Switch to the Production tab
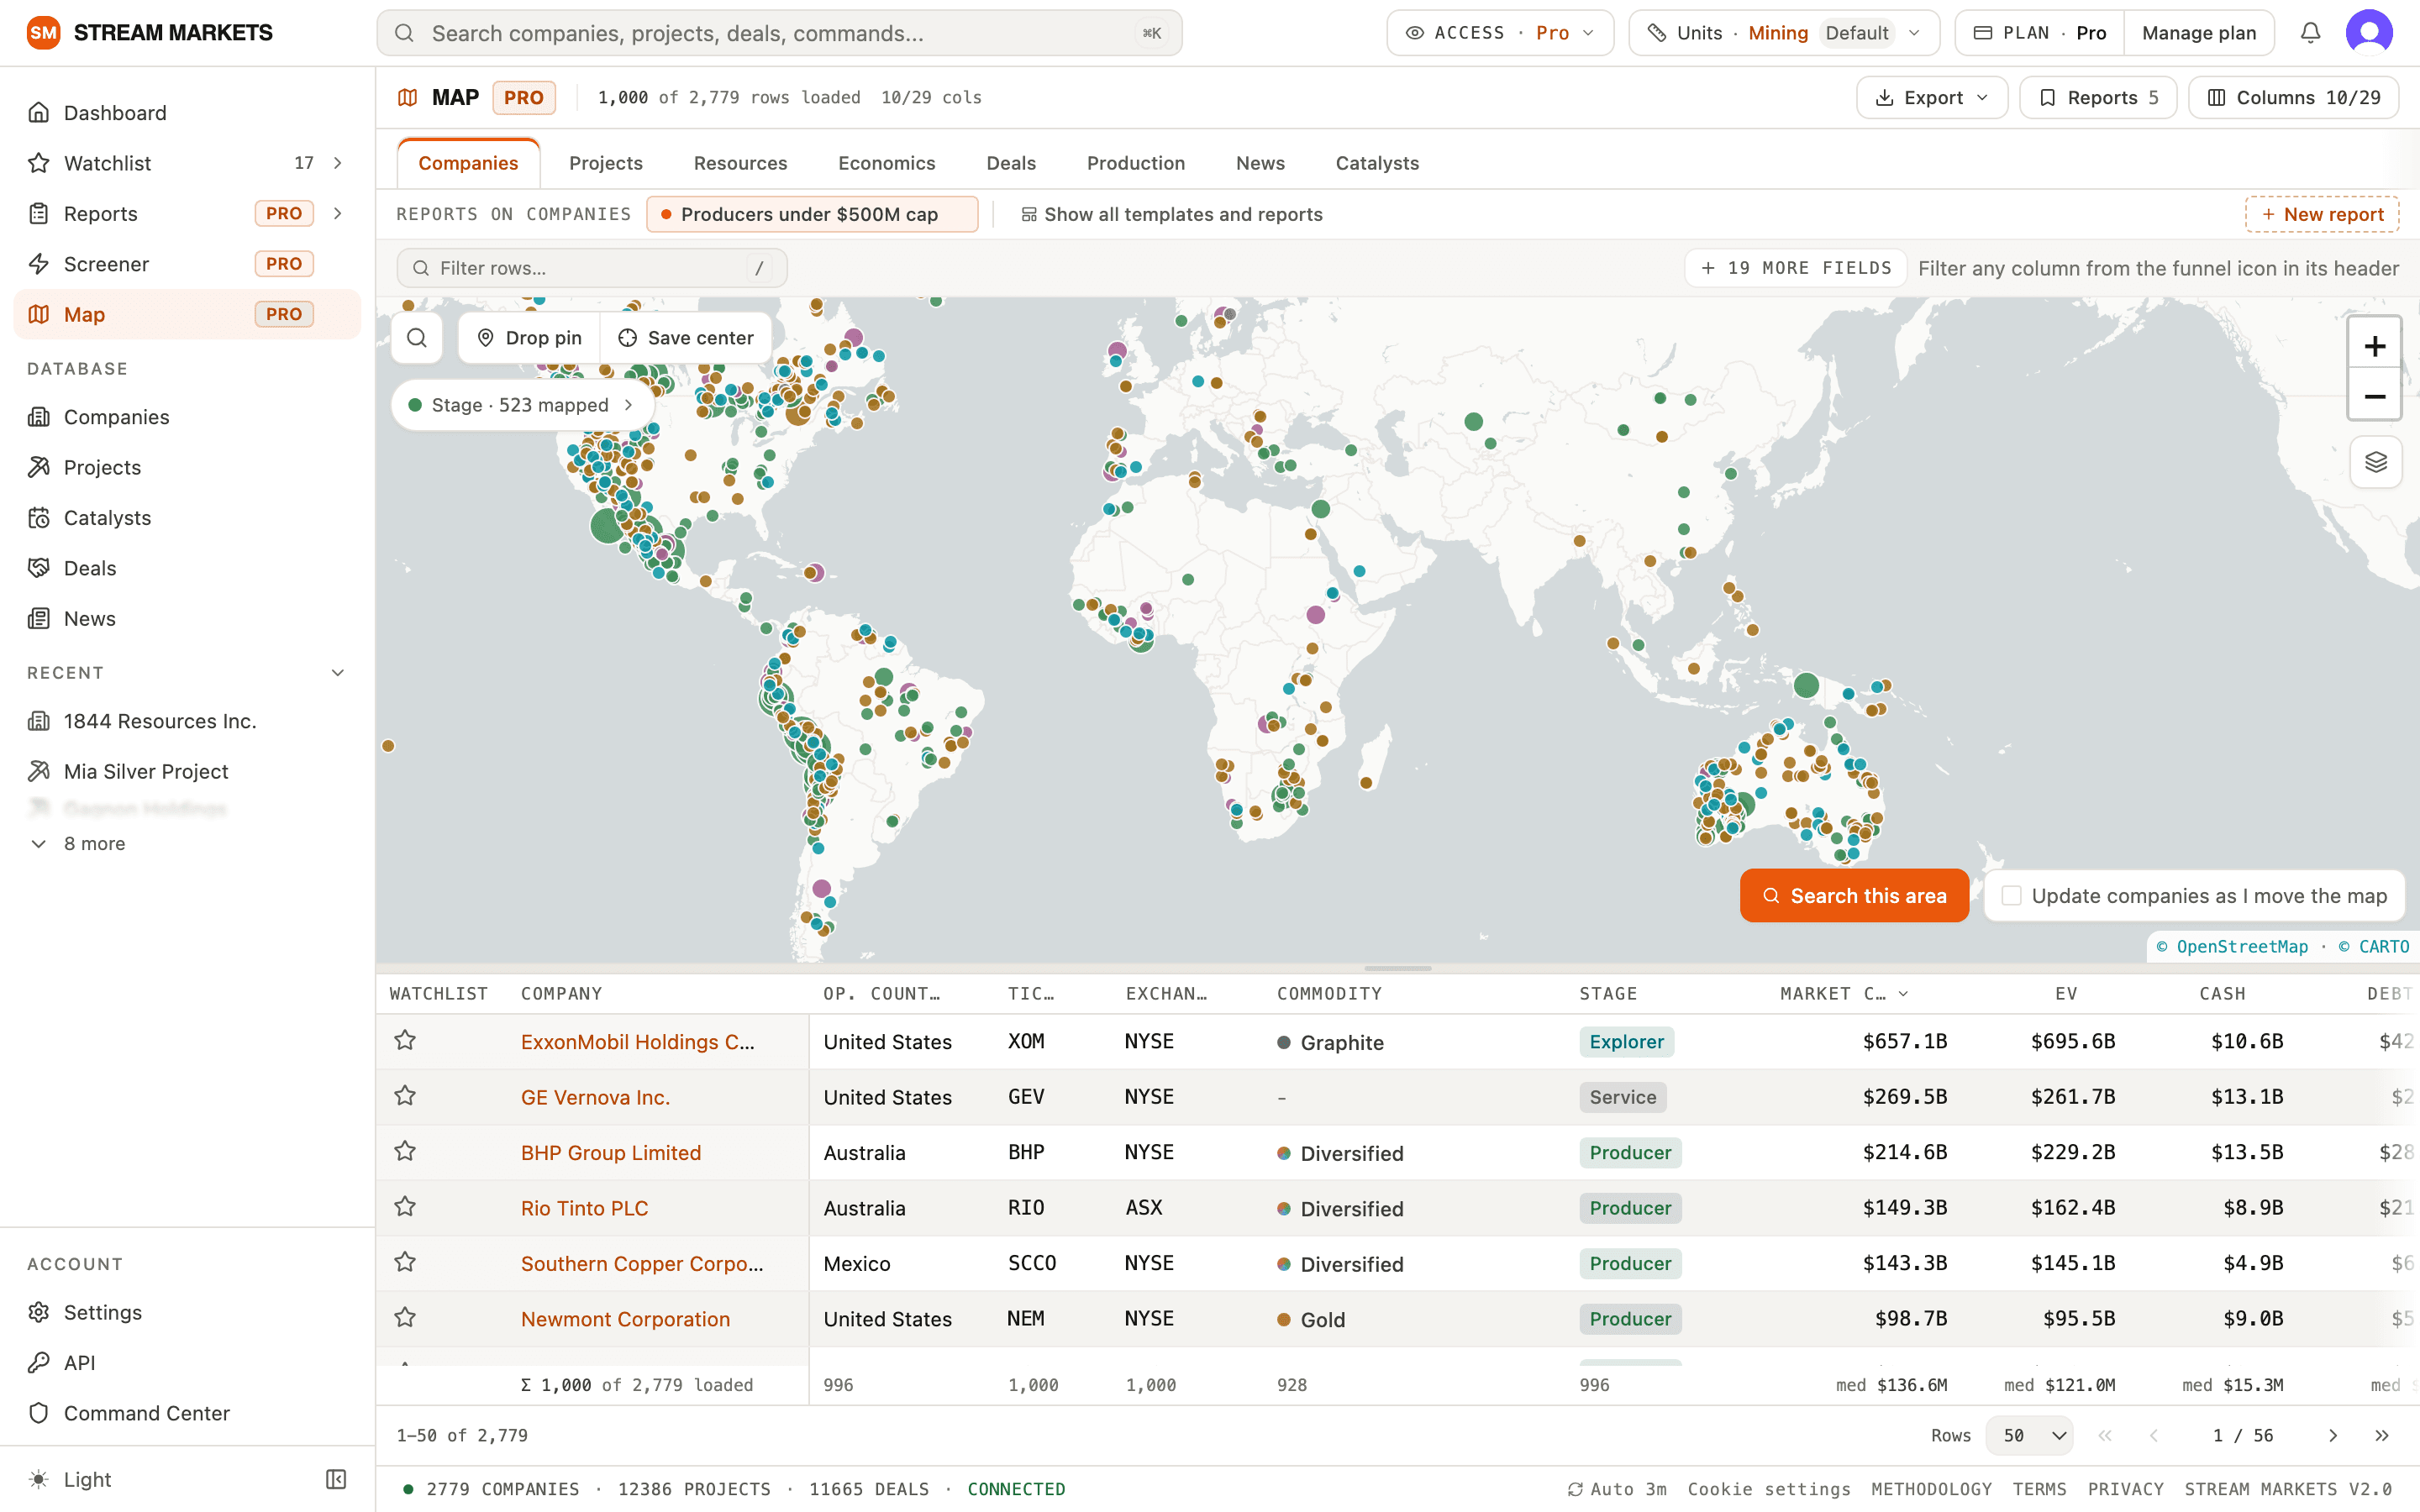The height and width of the screenshot is (1512, 2420). pyautogui.click(x=1136, y=163)
